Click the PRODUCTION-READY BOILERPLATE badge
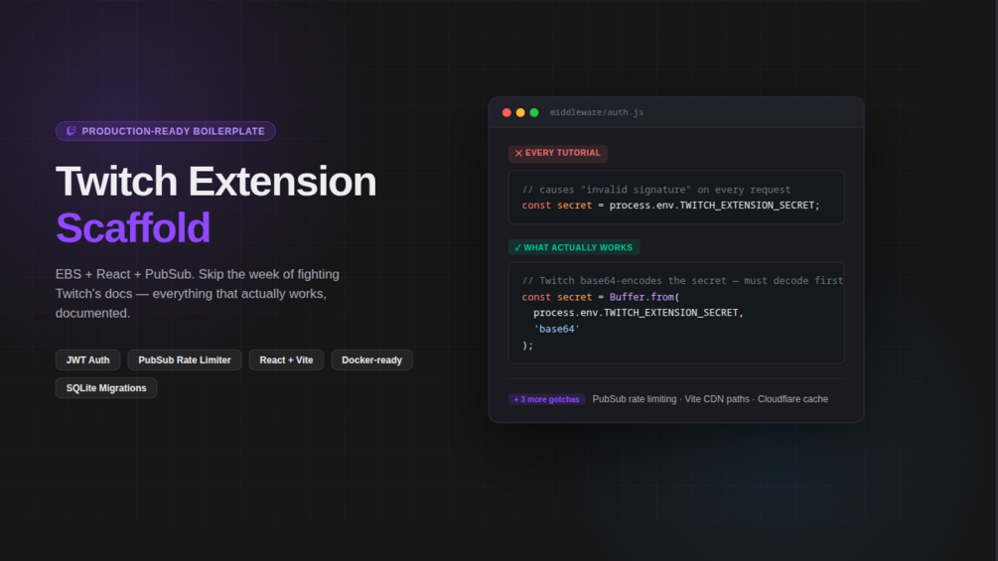Viewport: 998px width, 561px height. tap(166, 131)
